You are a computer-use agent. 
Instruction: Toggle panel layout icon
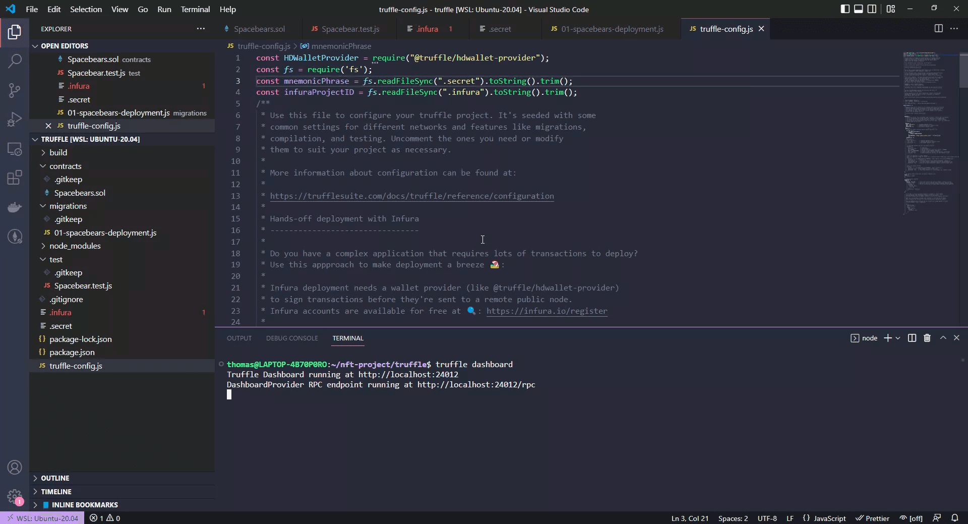coord(858,9)
